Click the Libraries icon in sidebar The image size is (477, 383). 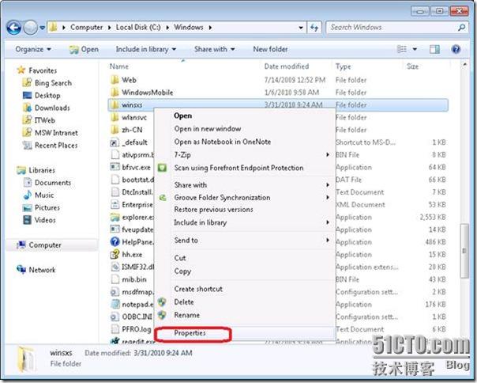click(x=21, y=170)
